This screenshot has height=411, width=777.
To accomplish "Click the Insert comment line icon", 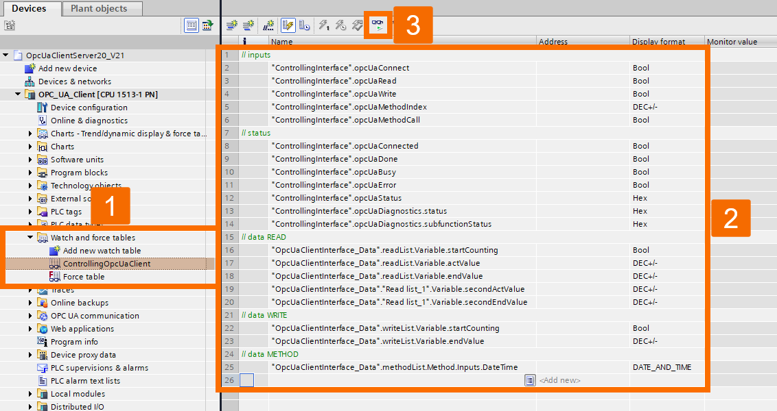I will (x=268, y=25).
